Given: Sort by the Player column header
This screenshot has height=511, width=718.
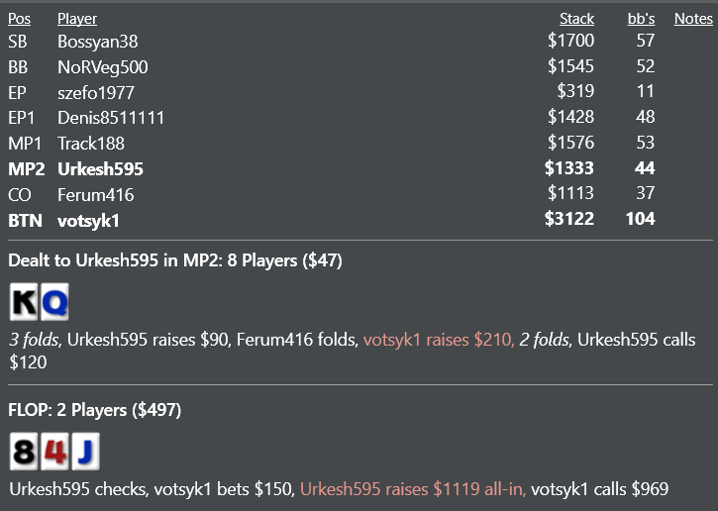Looking at the screenshot, I should (77, 19).
